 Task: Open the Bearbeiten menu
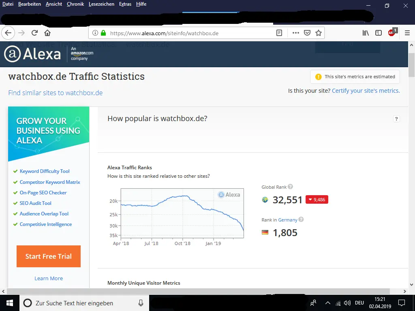click(29, 4)
